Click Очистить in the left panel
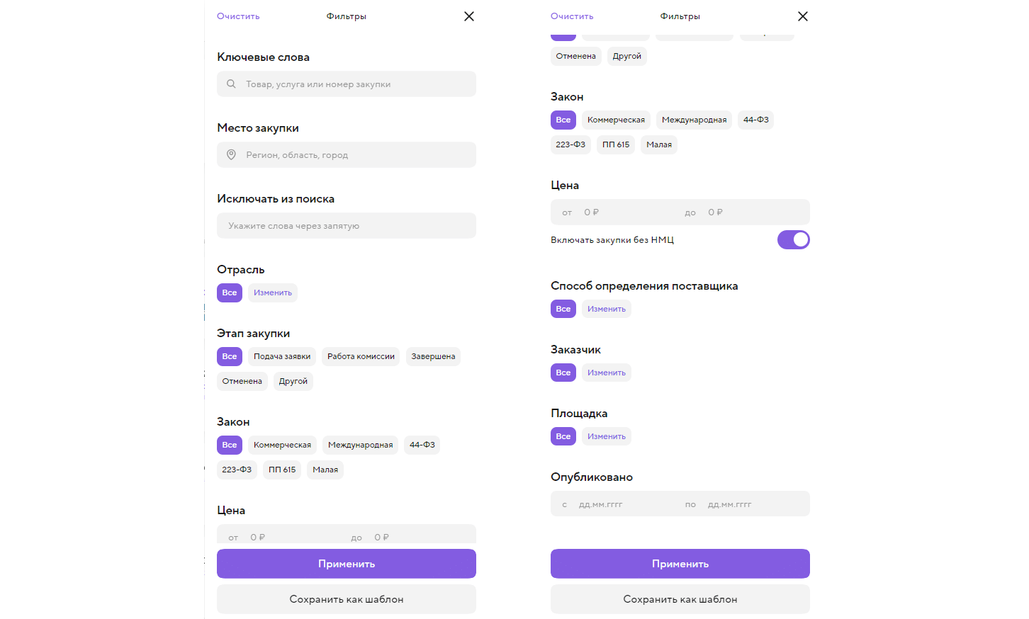1029x619 pixels. pos(238,16)
